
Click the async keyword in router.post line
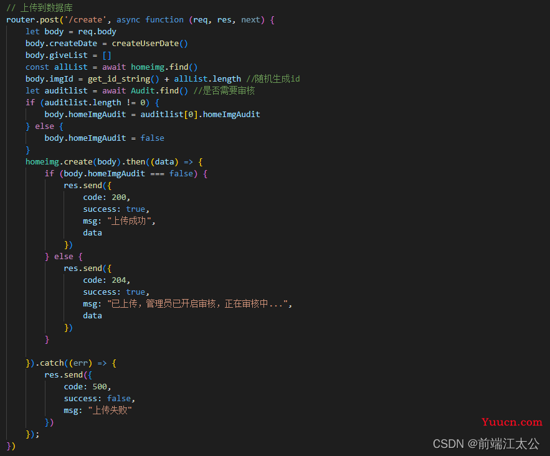(128, 20)
